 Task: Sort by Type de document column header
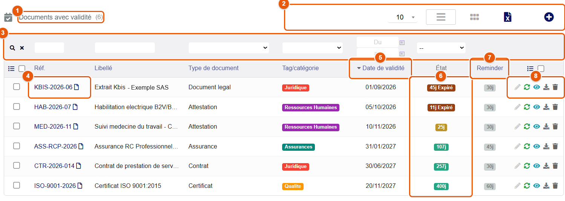click(x=214, y=68)
